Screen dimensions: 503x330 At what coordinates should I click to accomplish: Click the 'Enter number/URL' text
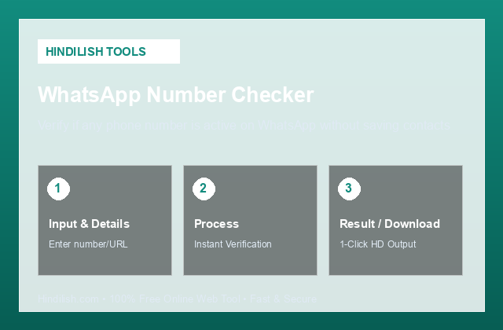click(x=88, y=244)
